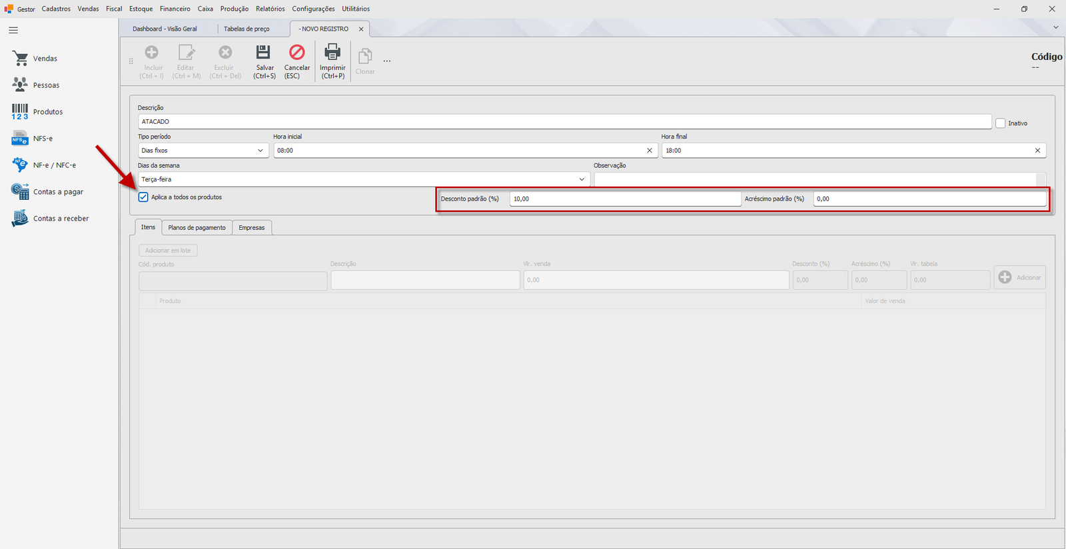1066x549 pixels.
Task: Expand the Dias da semana dropdown
Action: point(582,179)
